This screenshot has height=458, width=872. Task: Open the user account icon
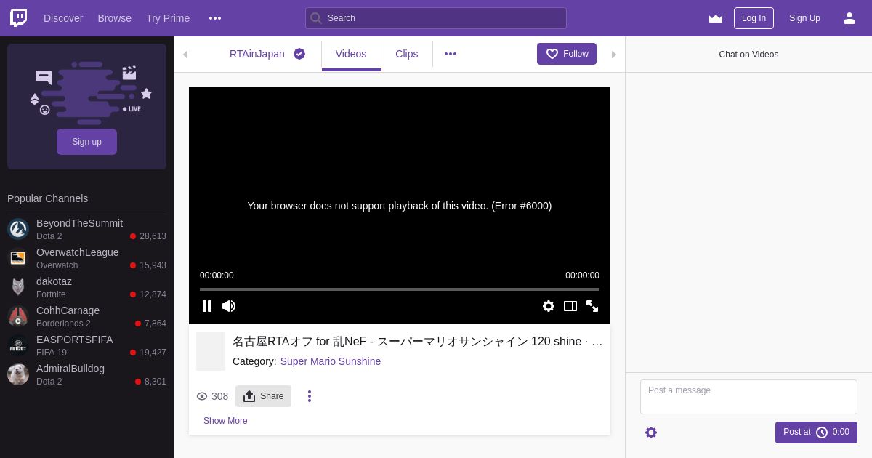(849, 18)
